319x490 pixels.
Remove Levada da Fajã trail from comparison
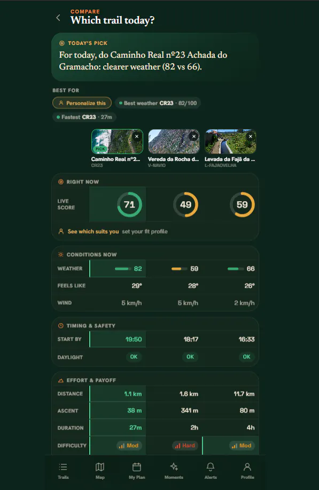tap(250, 136)
